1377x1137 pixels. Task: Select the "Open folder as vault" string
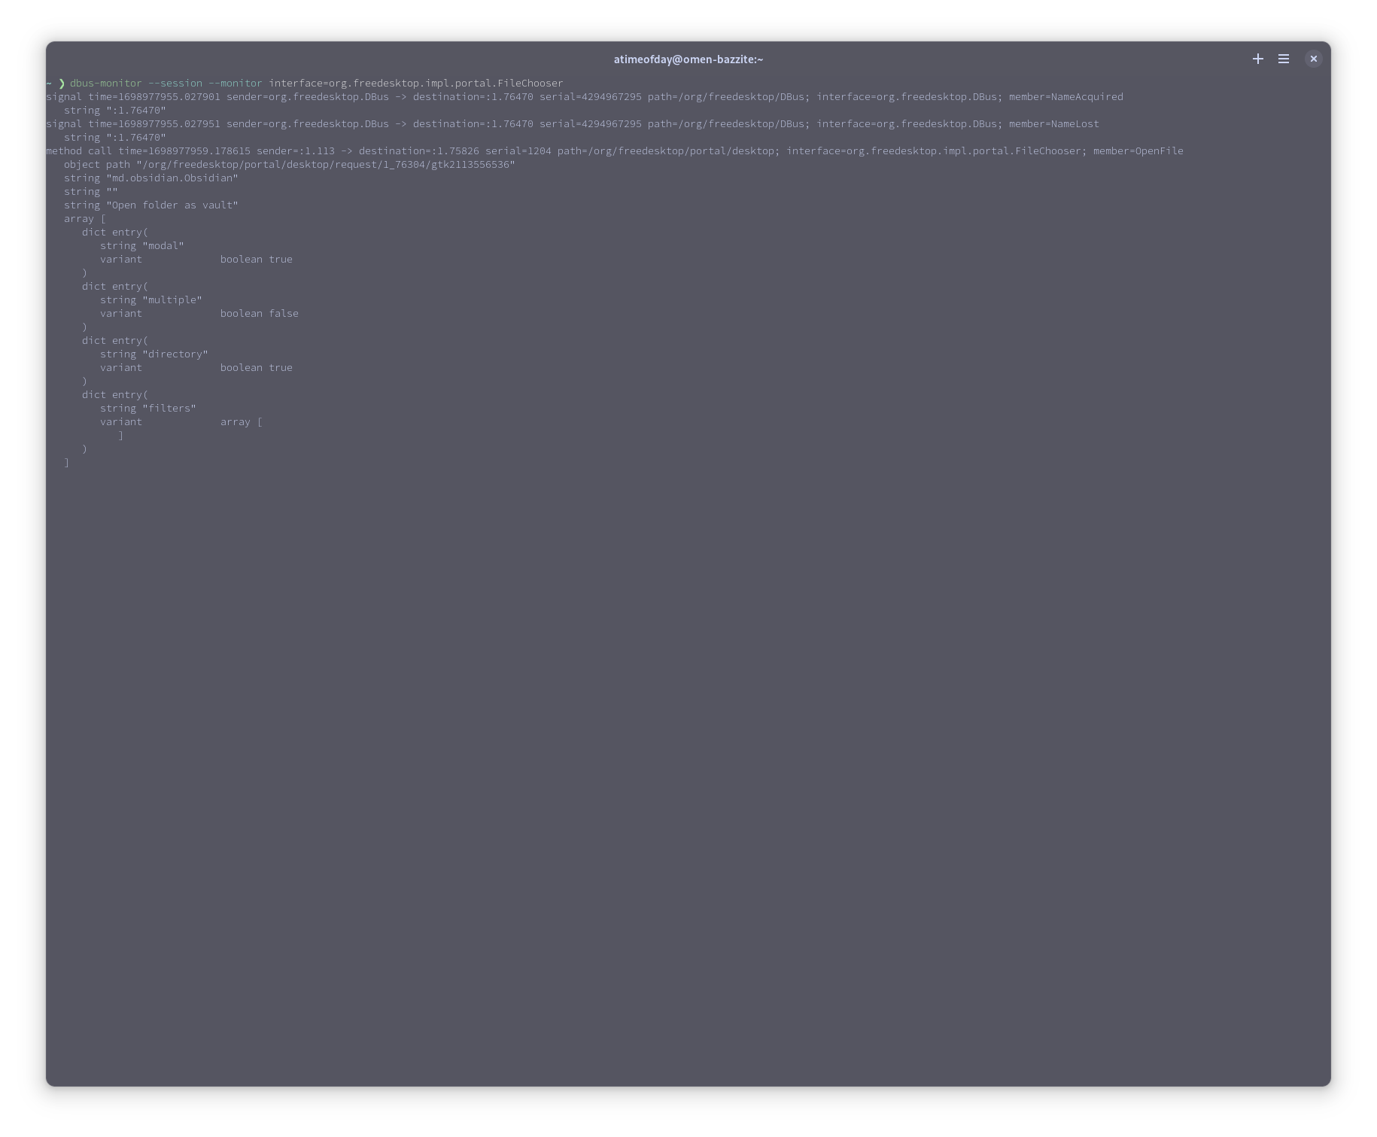(x=150, y=205)
